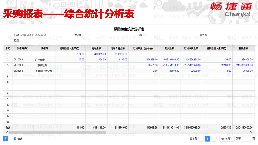Open the 40581.30 订货数量 link
258x145 pixels.
tap(153, 65)
